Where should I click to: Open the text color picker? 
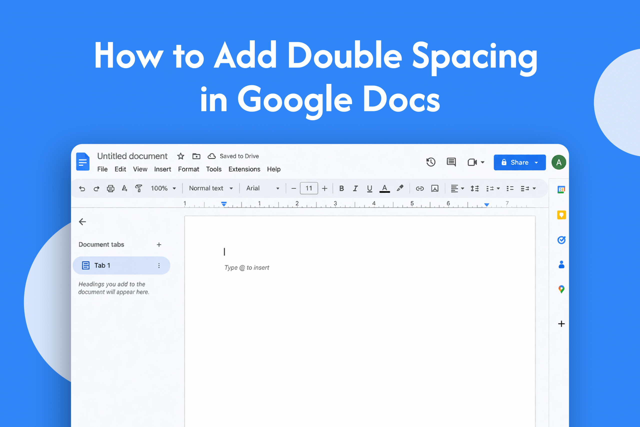[x=384, y=188]
